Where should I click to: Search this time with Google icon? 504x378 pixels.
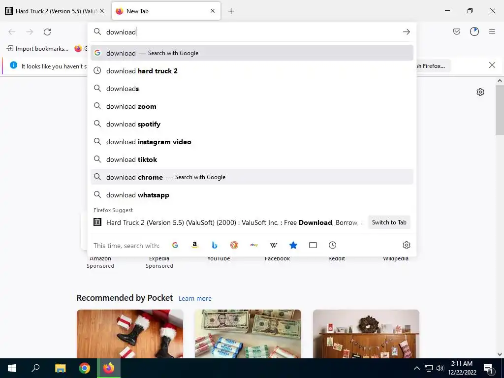coord(175,245)
